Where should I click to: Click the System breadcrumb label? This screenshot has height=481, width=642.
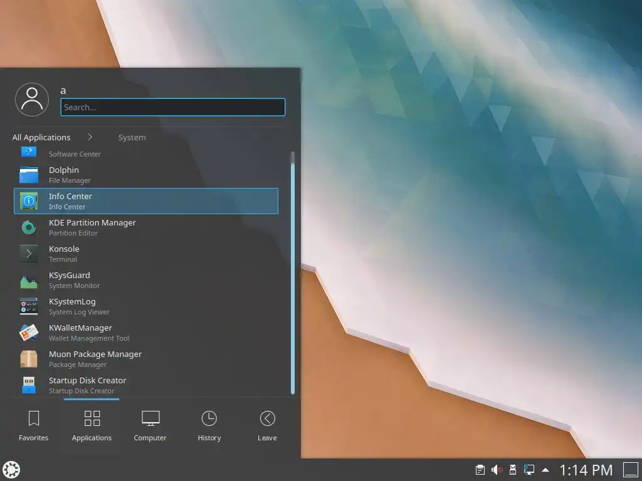click(132, 137)
